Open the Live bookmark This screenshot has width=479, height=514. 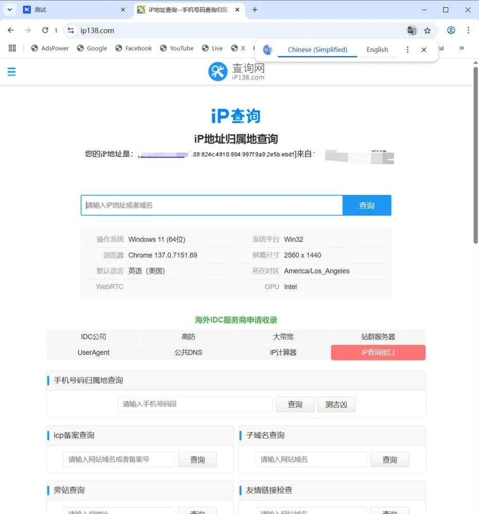(212, 48)
